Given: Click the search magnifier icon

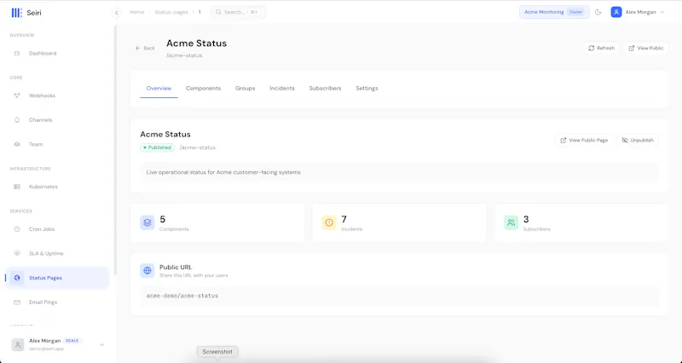Looking at the screenshot, I should point(218,12).
